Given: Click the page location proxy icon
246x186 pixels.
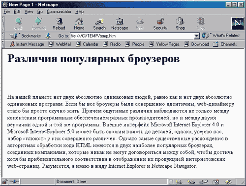Looking at the screenshot, I should tap(48, 36).
